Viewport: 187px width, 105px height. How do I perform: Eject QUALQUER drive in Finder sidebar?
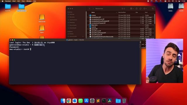point(83,36)
